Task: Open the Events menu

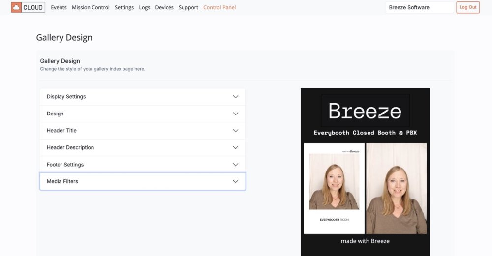Action: coord(59,7)
